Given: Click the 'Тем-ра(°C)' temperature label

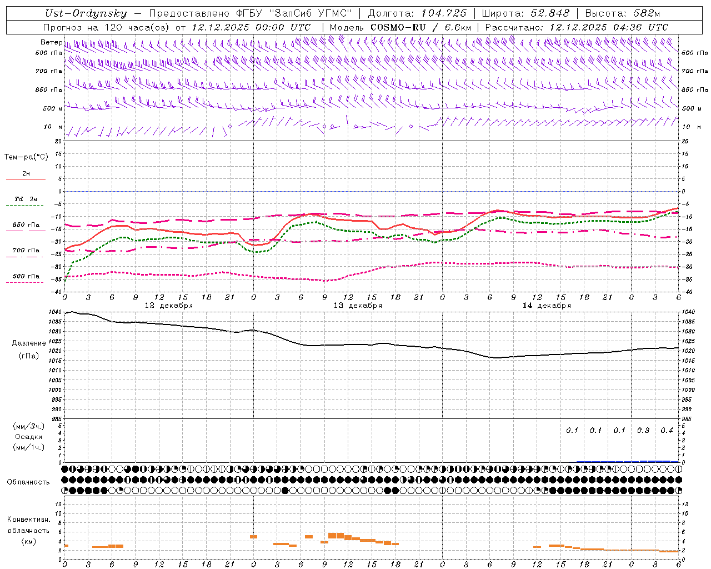Looking at the screenshot, I should point(26,157).
